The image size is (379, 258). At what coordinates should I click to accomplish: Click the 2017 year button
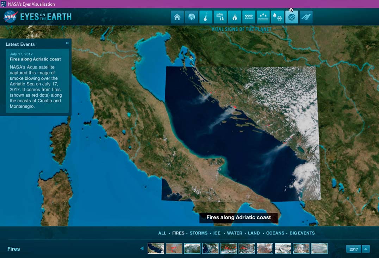pos(354,249)
